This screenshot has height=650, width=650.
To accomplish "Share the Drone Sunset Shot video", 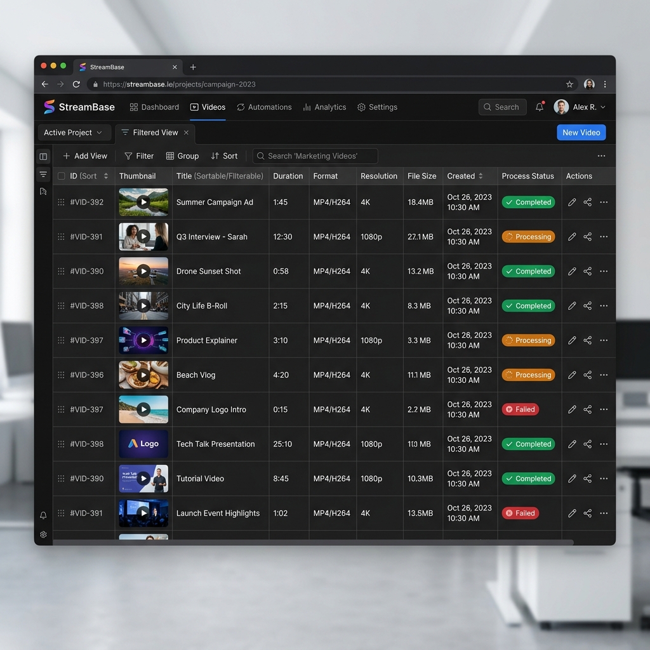I will click(x=587, y=271).
